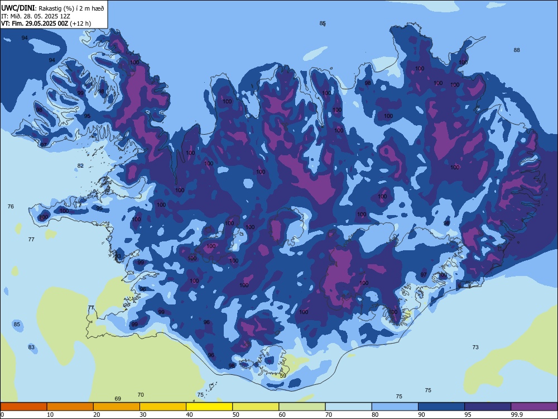Viewport: 558px width, 419px height.
Task: Select the 80–90 light blue legend swatch
Action: click(x=395, y=407)
